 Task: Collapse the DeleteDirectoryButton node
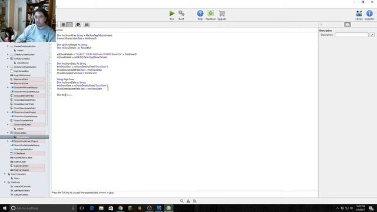point(8,46)
